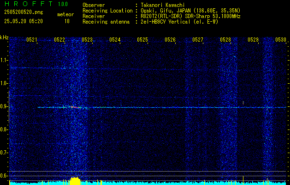Click the 0527 time marker

tap(198, 40)
